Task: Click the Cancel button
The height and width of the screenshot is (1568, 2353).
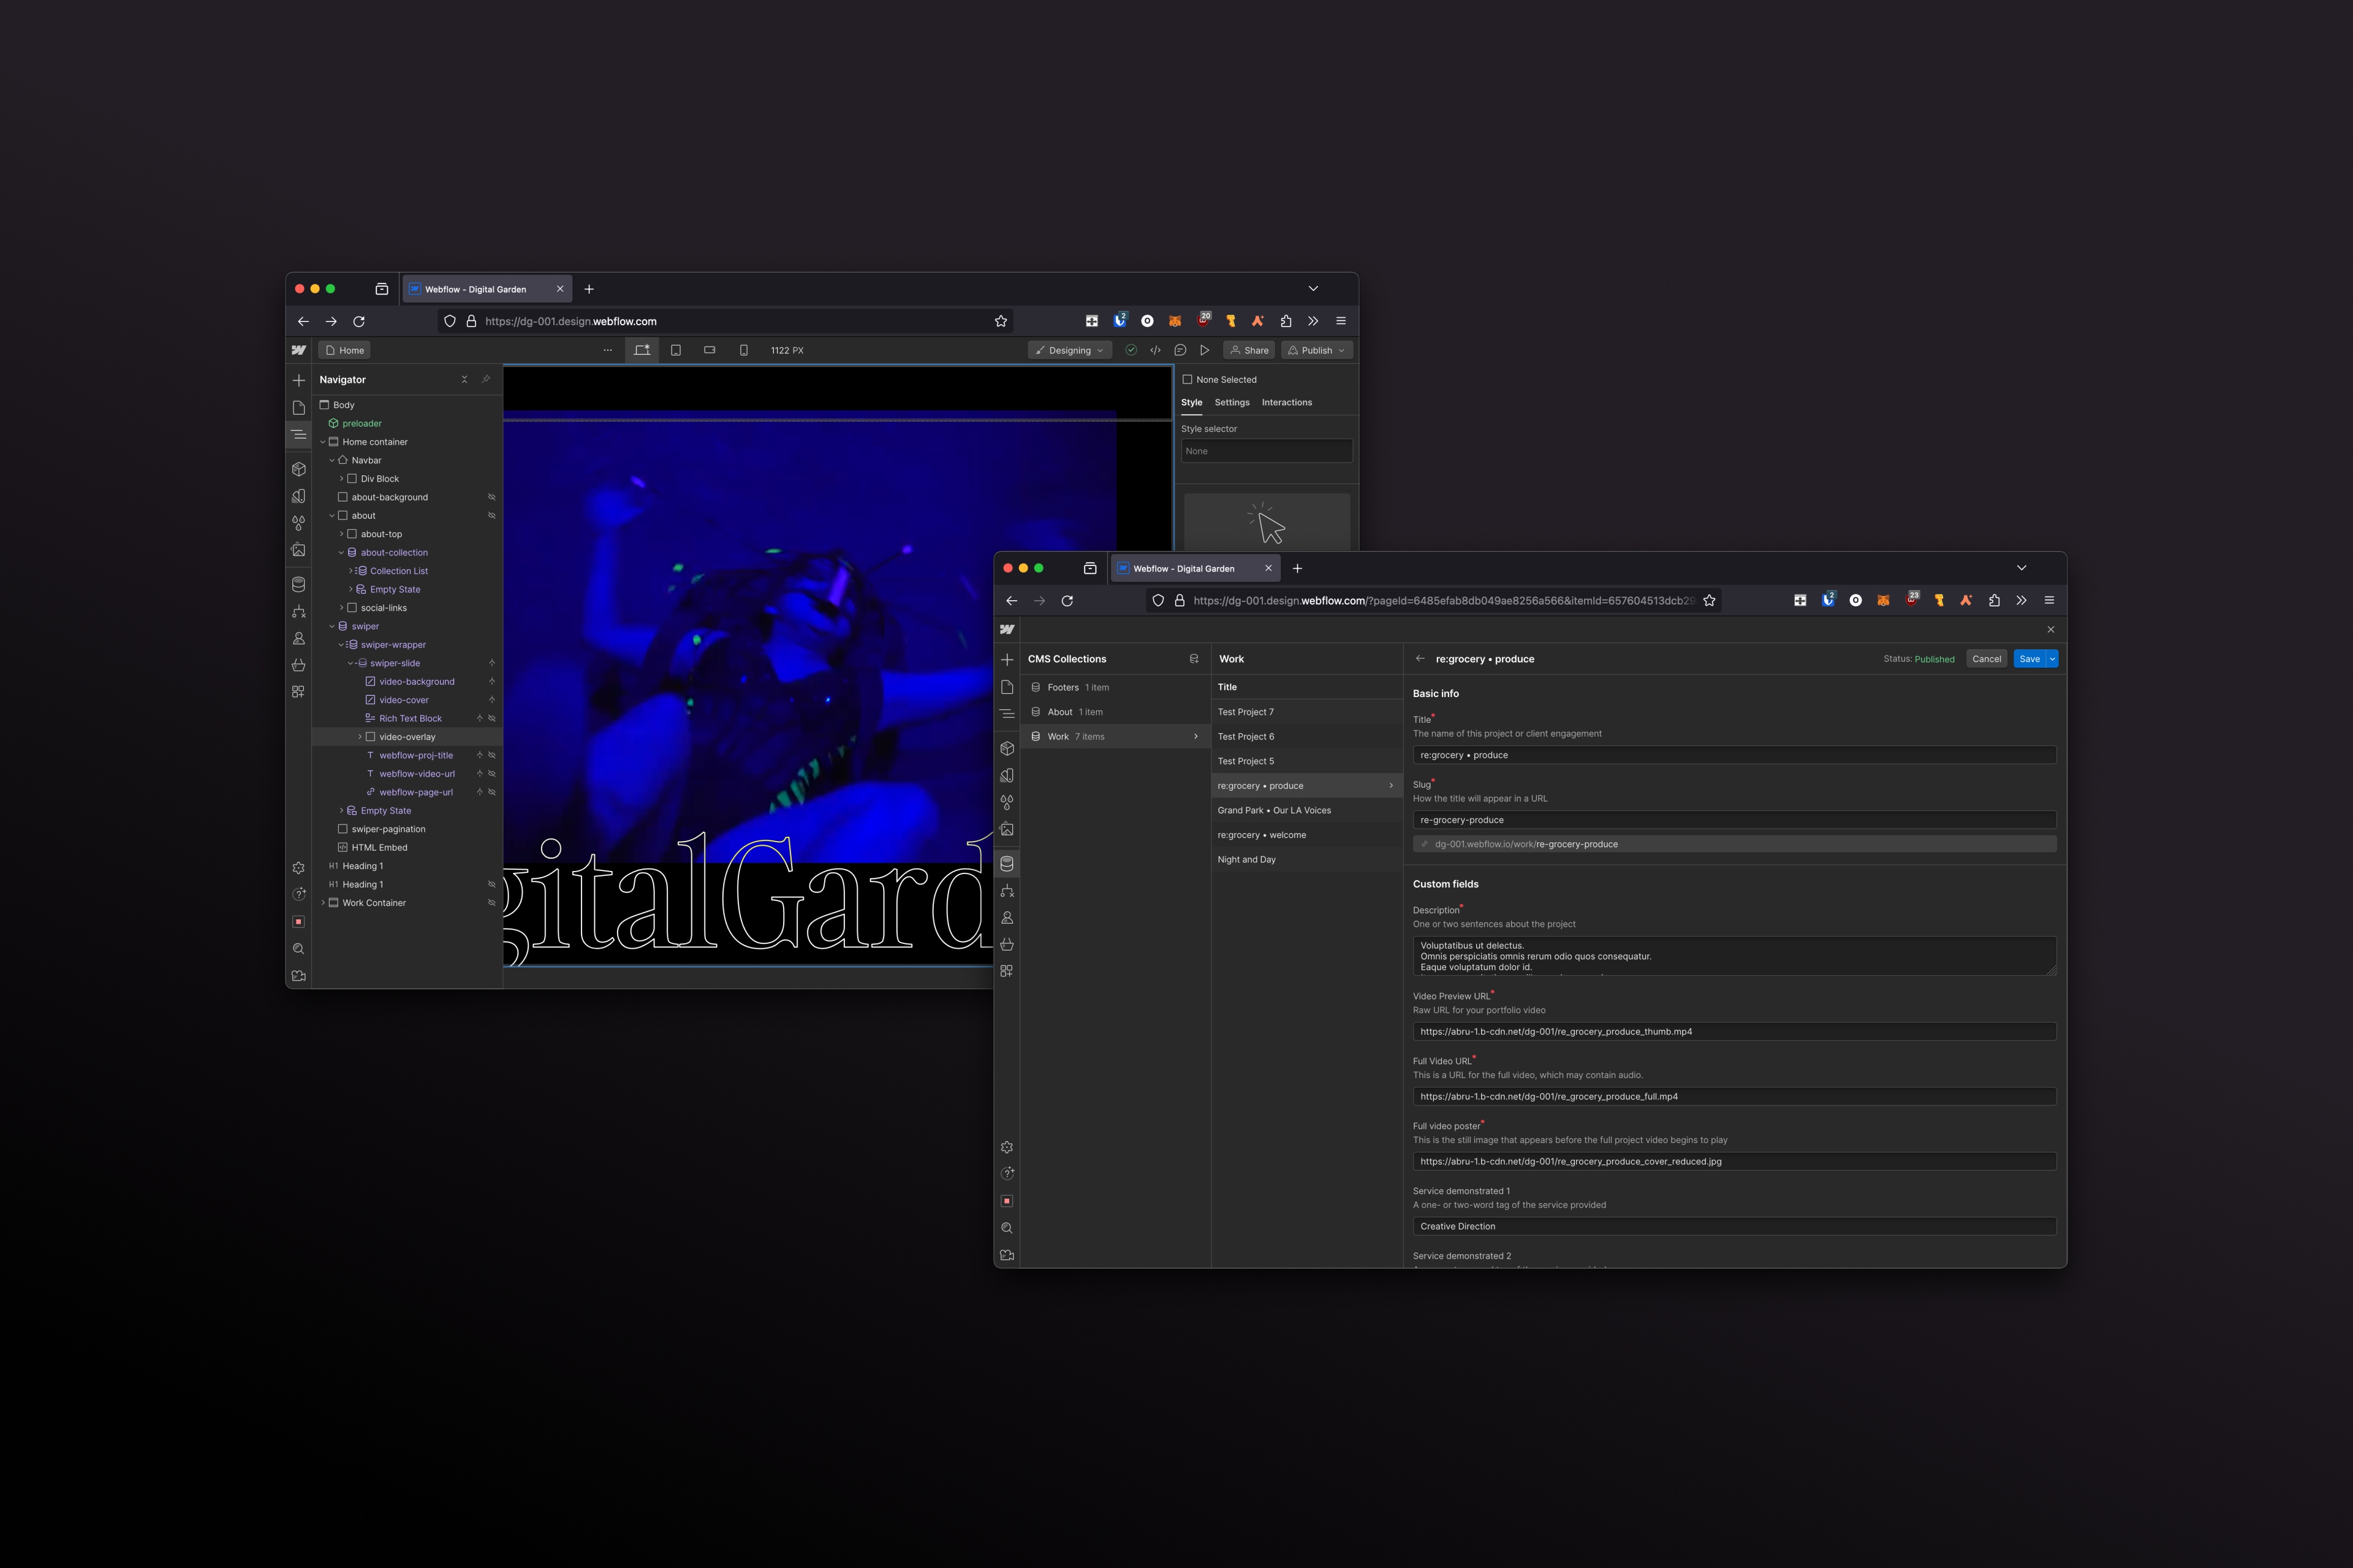Action: (1986, 659)
